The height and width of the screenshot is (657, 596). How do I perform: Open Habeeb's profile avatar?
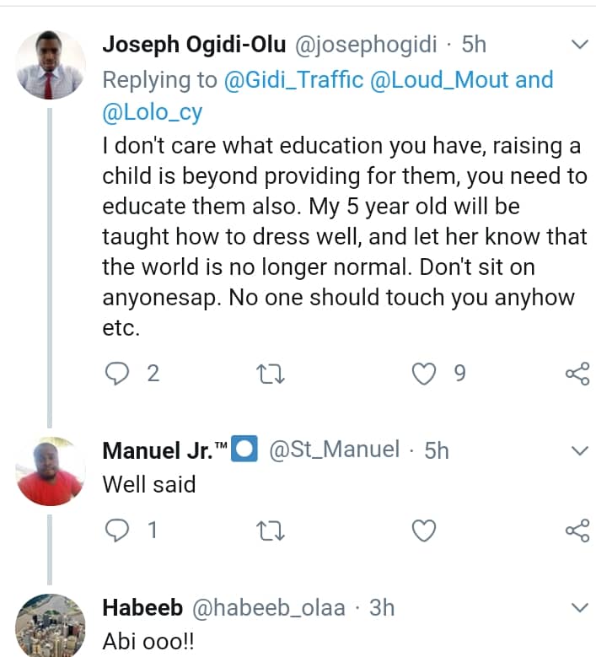coord(51,626)
